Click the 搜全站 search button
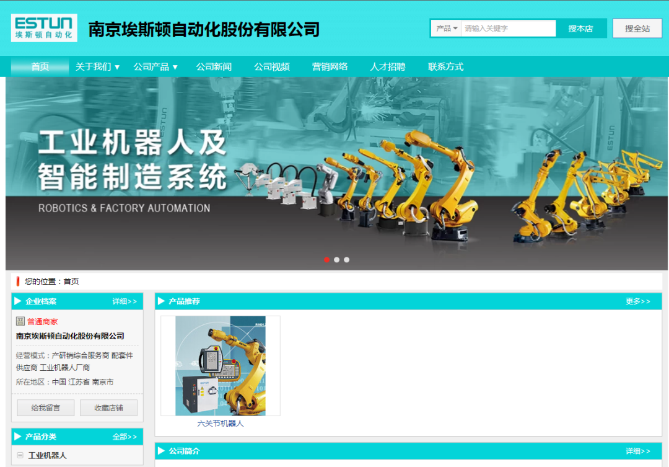 (637, 29)
